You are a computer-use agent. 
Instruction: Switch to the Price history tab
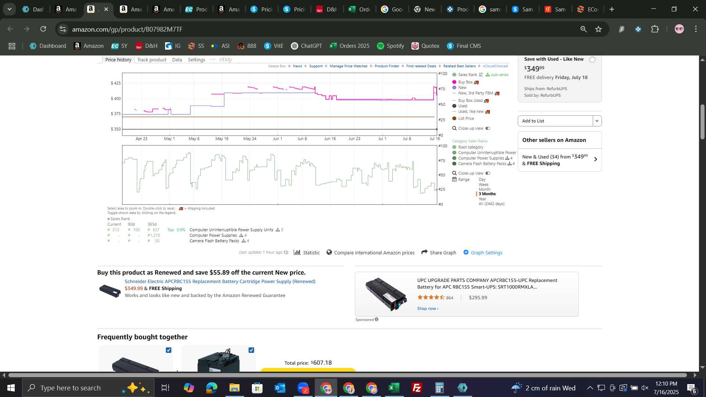point(118,60)
